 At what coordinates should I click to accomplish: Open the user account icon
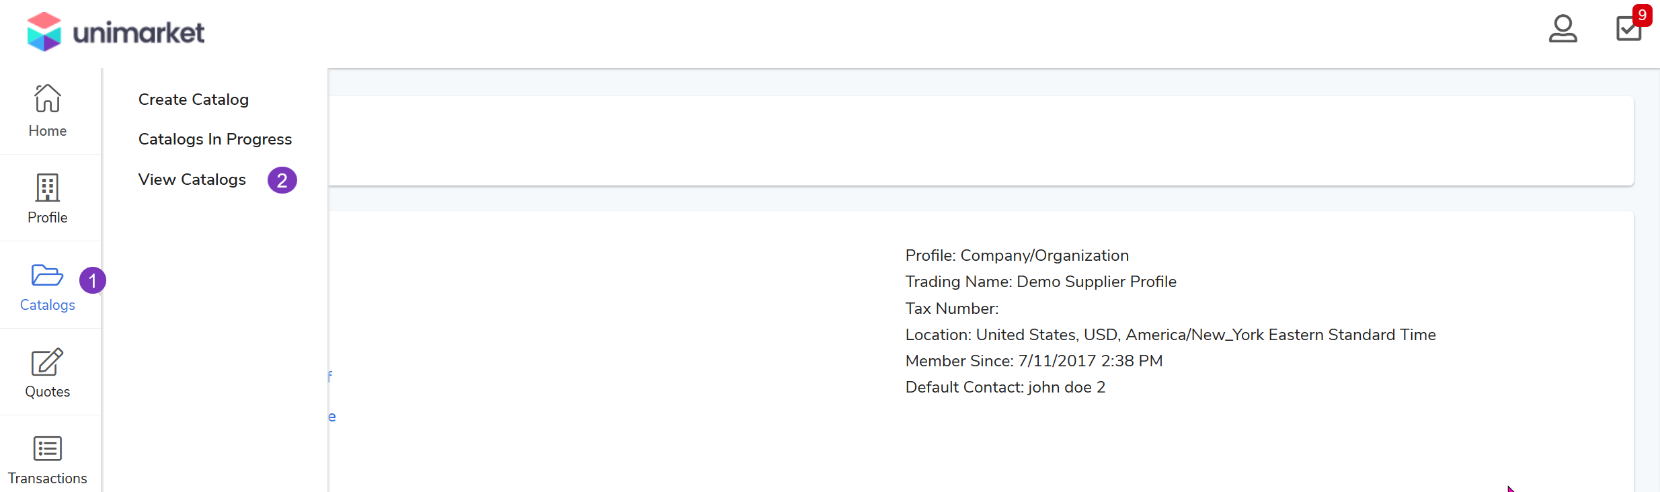tap(1563, 29)
